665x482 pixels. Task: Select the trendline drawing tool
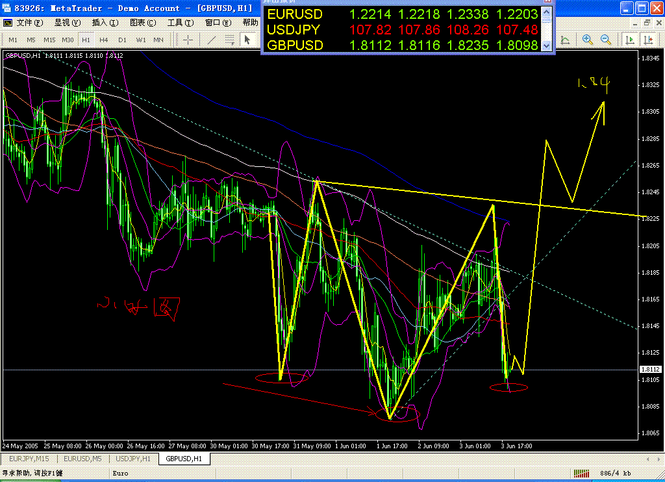point(212,40)
